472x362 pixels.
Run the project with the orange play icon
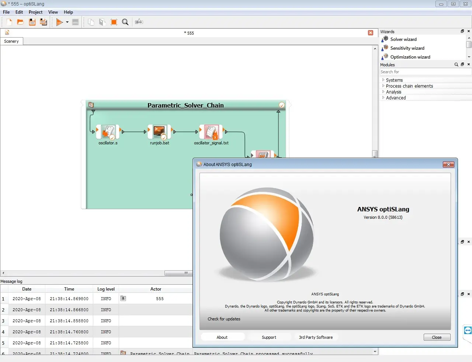click(x=59, y=22)
